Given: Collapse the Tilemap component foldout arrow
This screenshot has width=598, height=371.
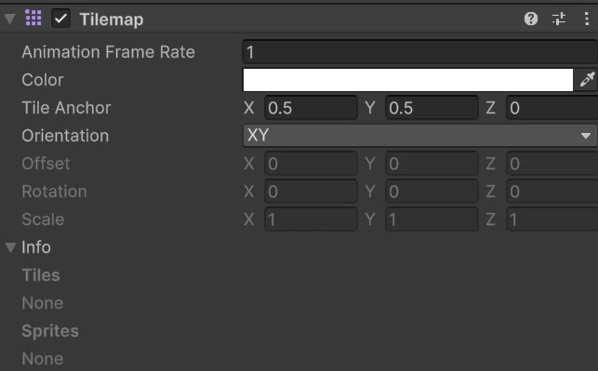Looking at the screenshot, I should point(10,19).
